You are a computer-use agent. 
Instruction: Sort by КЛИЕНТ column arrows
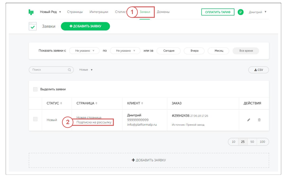[142, 103]
